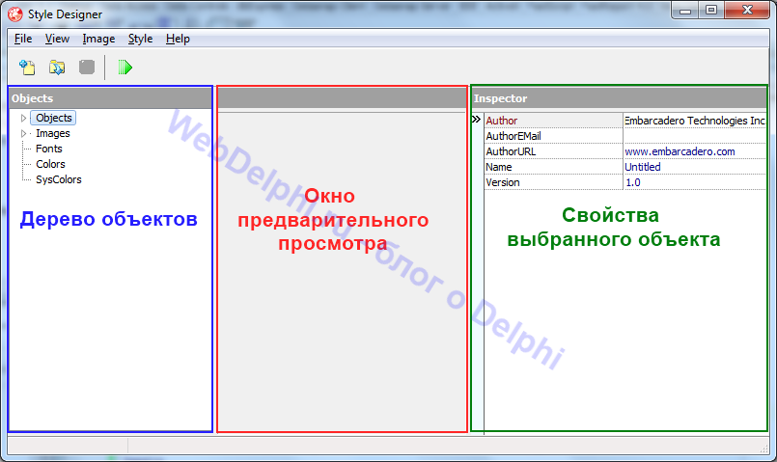Close the Style Designer window
Screen dimensions: 777x462
tap(747, 10)
